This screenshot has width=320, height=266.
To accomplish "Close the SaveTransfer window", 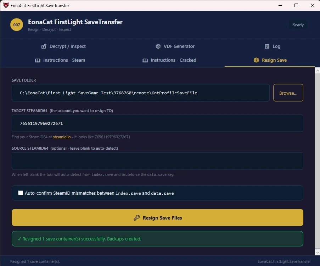I will pyautogui.click(x=313, y=5).
